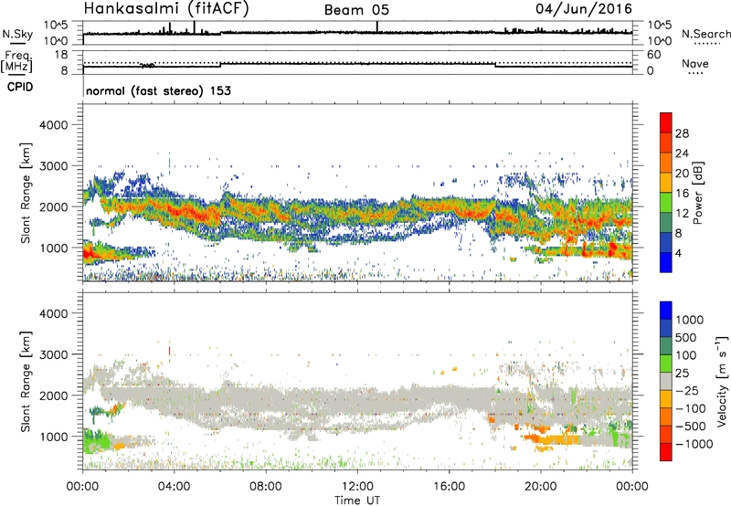Click Slant Range label of power panel
Screen dimensions: 731x506
[x=26, y=193]
